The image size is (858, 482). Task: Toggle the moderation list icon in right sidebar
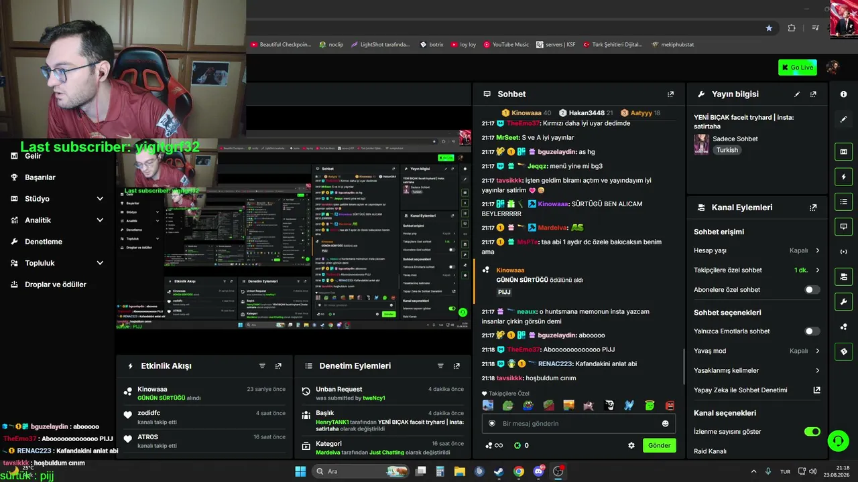844,202
